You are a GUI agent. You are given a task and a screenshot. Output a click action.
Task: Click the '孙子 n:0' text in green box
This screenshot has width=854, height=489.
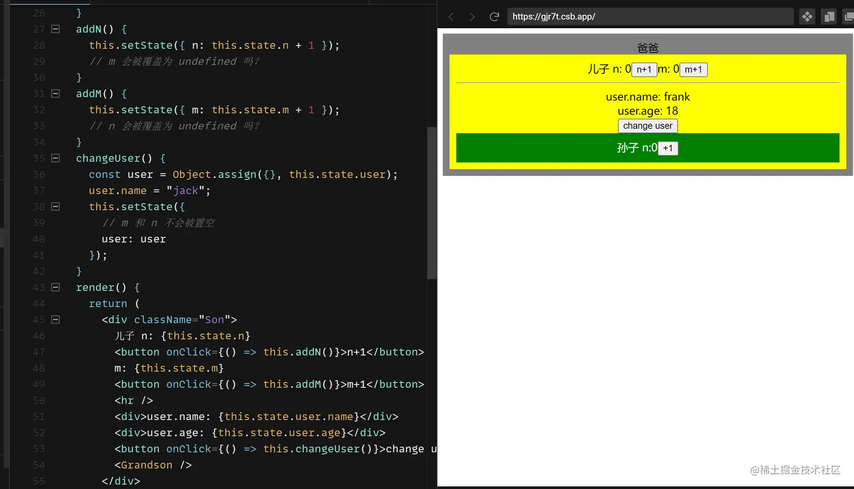[x=637, y=148]
